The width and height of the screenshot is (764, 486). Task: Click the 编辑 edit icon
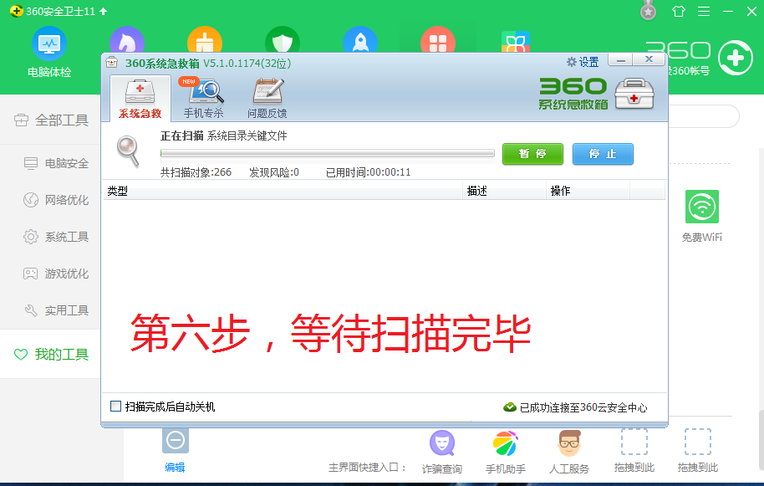[x=175, y=442]
